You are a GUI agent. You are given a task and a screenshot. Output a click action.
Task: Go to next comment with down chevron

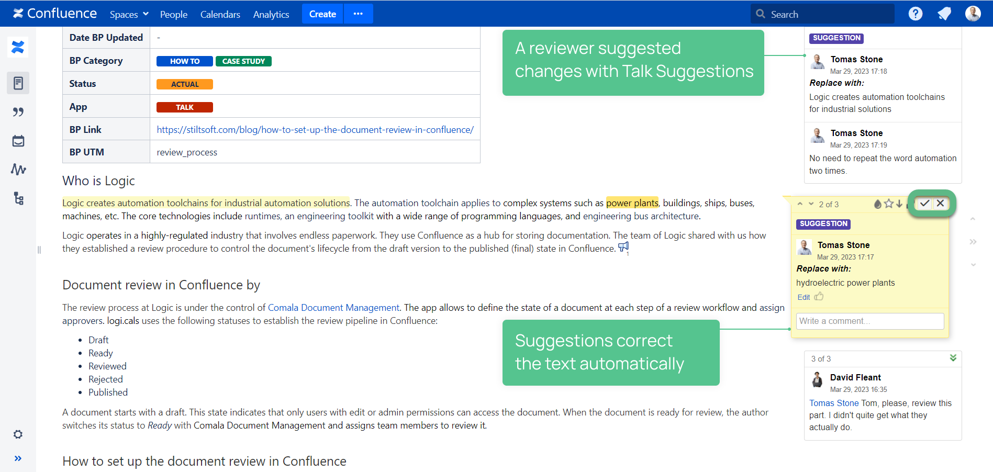(x=811, y=204)
